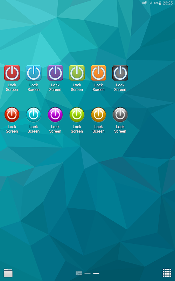
Task: Open the folder icon in bottom dock
Action: (x=8, y=273)
